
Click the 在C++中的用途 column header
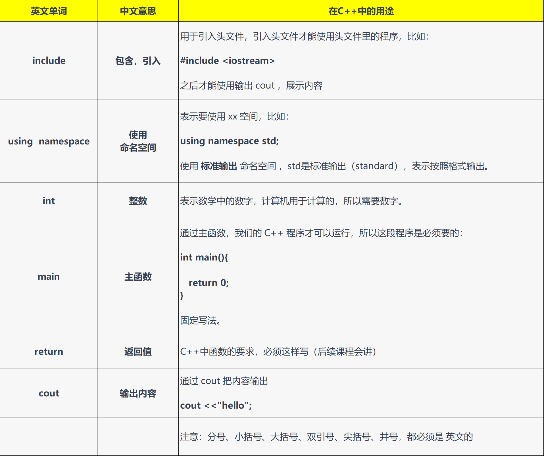[x=361, y=11]
